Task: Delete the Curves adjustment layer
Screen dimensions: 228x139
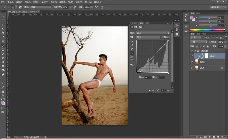Action: [168, 90]
